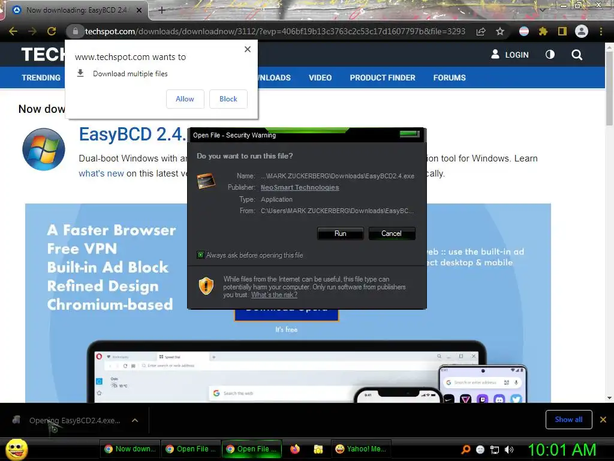
Task: Click the It's free text in ad
Action: 286,330
